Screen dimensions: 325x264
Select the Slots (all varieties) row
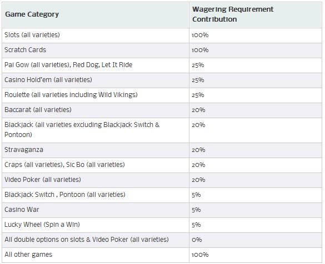point(162,35)
